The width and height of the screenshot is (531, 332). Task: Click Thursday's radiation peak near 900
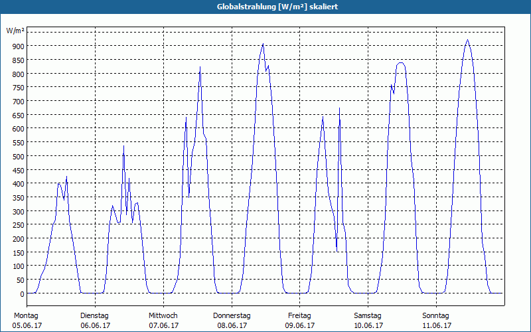pyautogui.click(x=263, y=44)
